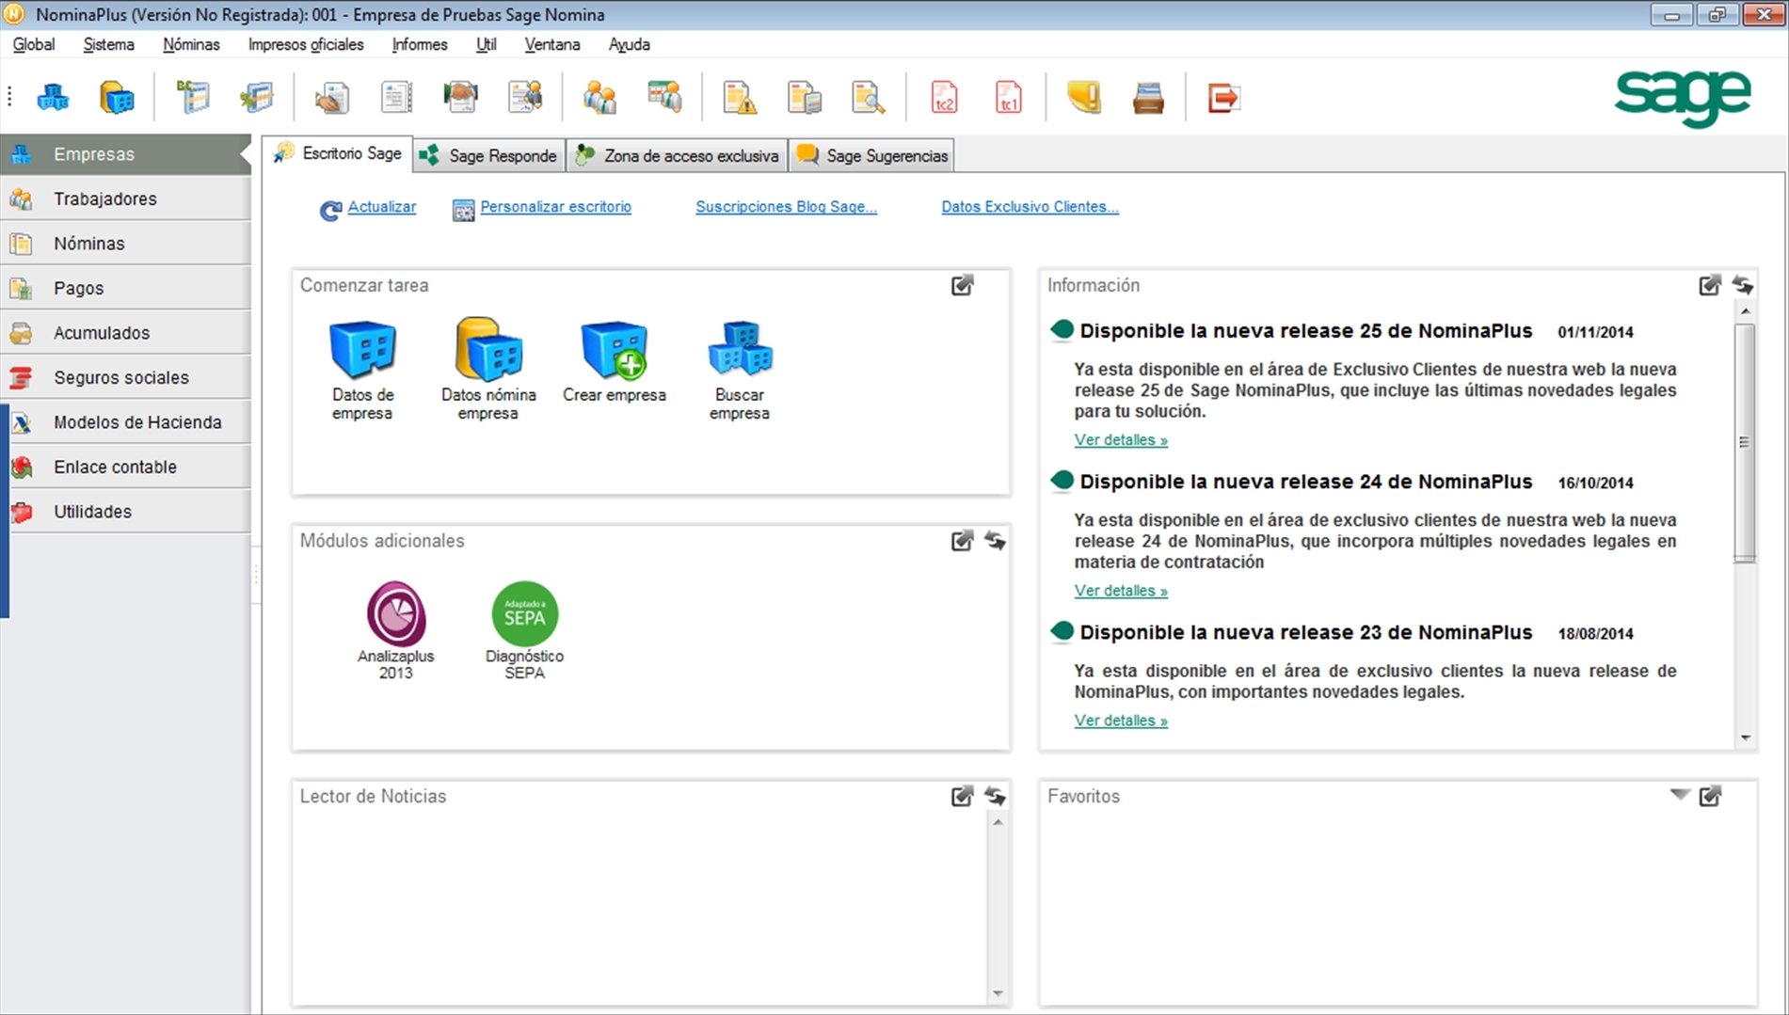Select Acumulados in the sidebar
Screen dimensions: 1789x1015
point(125,333)
